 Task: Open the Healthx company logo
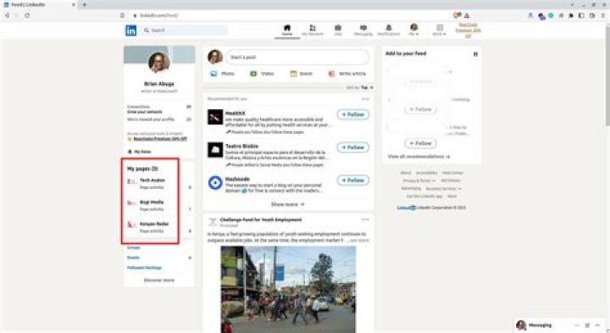(215, 117)
